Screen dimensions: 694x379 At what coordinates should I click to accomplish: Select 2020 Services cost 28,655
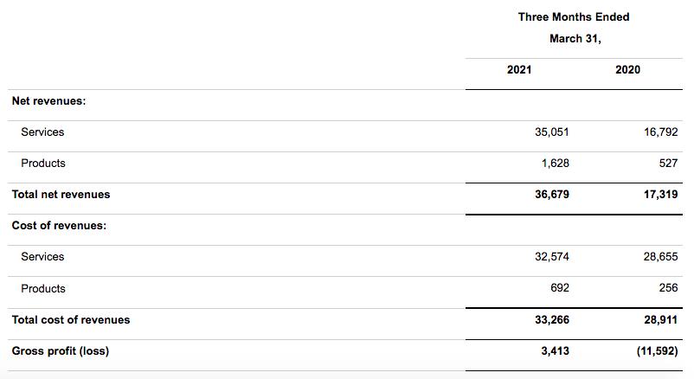(x=662, y=256)
